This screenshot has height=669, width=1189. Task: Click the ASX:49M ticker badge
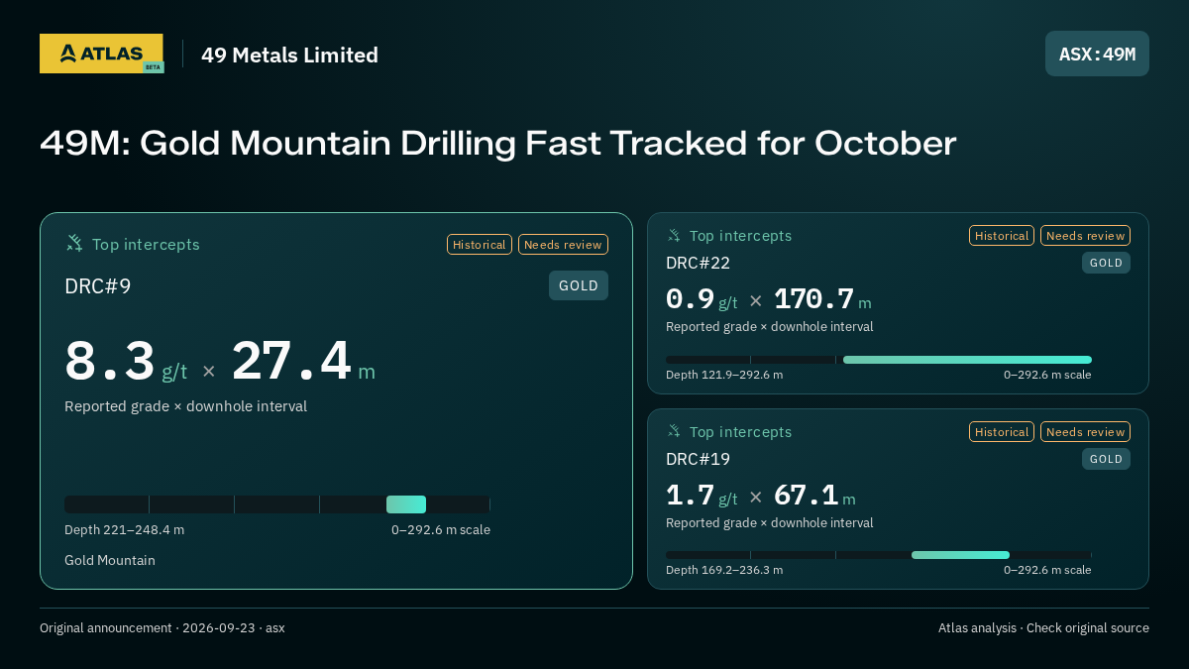(x=1097, y=54)
